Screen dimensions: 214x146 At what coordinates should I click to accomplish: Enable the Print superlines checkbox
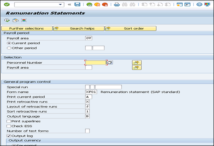pyautogui.click(x=9, y=121)
